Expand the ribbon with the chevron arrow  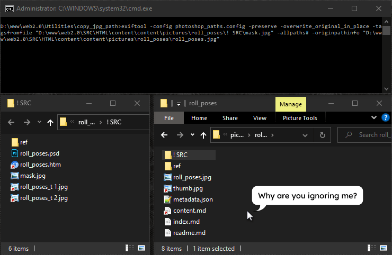[374, 118]
